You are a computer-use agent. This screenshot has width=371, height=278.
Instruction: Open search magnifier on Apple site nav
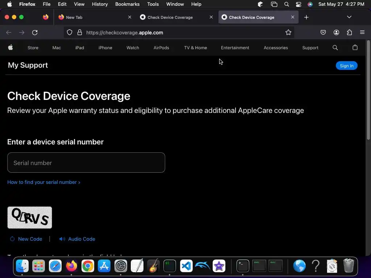(335, 47)
